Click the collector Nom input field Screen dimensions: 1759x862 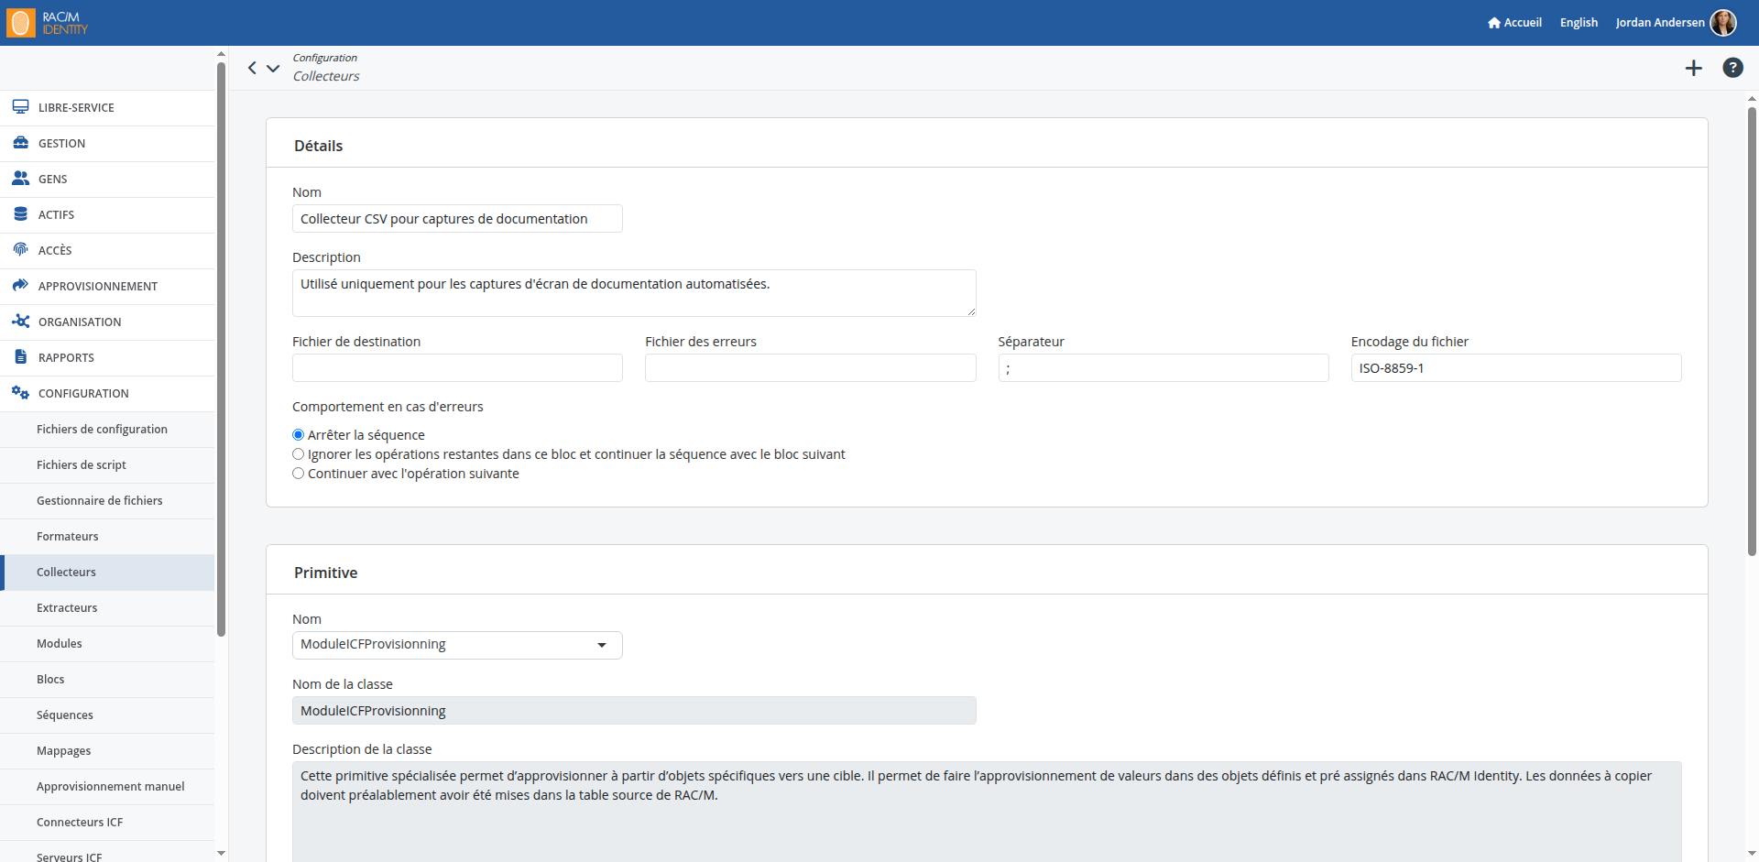457,219
